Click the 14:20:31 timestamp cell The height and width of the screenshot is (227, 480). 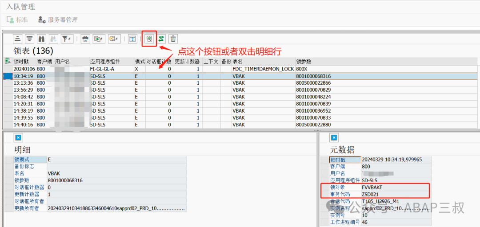click(24, 104)
